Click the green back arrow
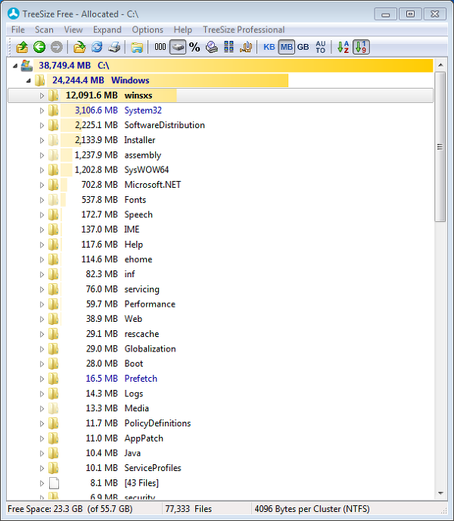 click(x=39, y=47)
